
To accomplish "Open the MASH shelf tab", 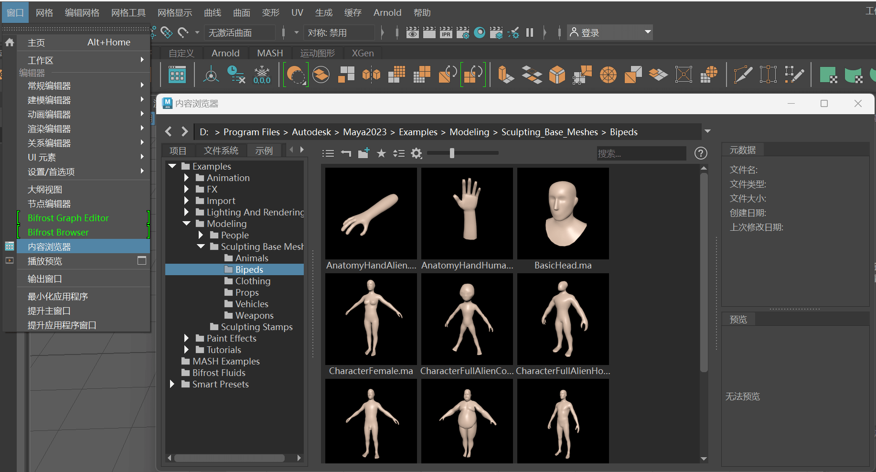I will [270, 53].
